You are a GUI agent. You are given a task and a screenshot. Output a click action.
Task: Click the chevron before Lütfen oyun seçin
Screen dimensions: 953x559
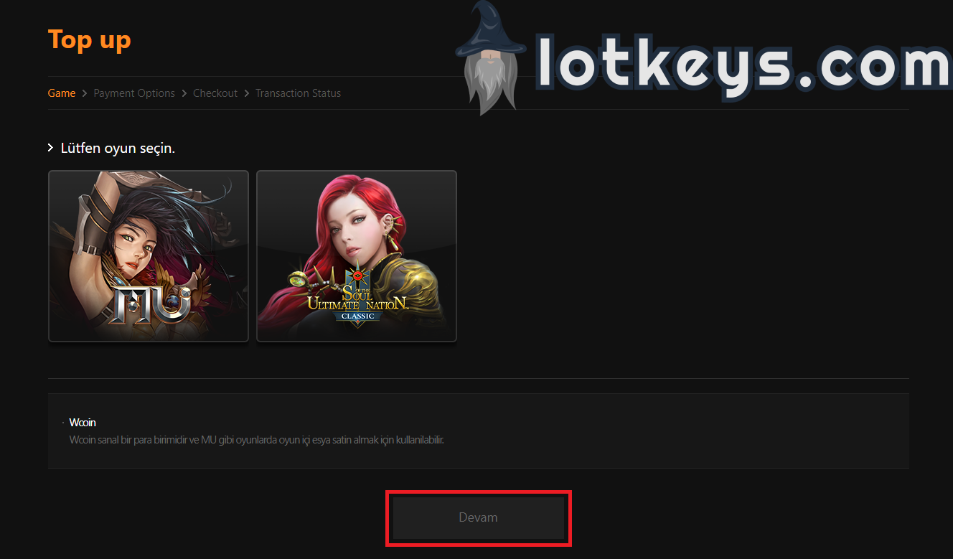51,148
